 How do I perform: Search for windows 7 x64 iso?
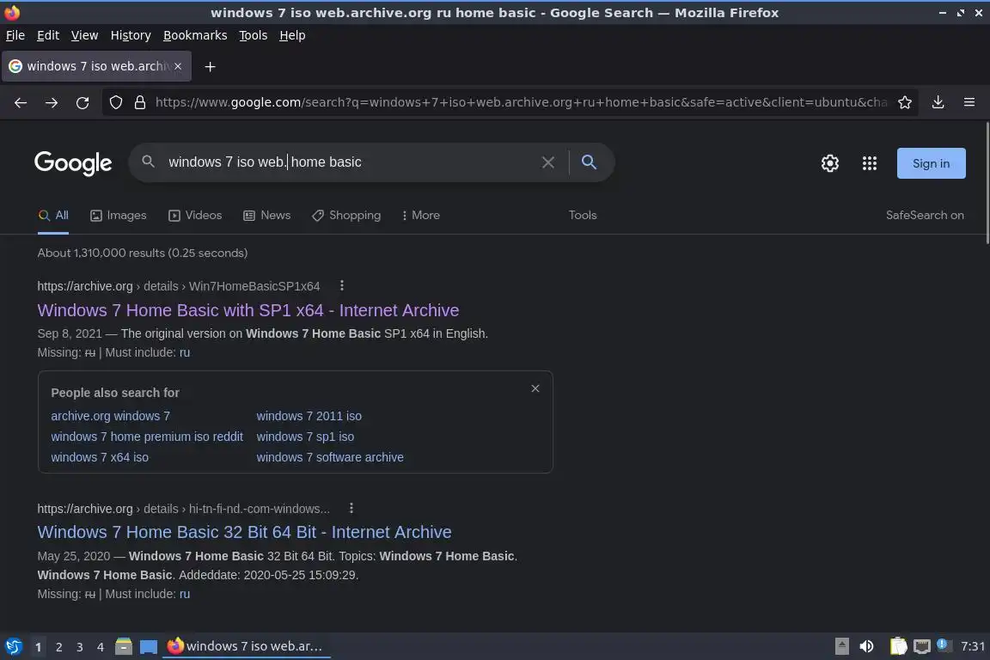pos(100,457)
